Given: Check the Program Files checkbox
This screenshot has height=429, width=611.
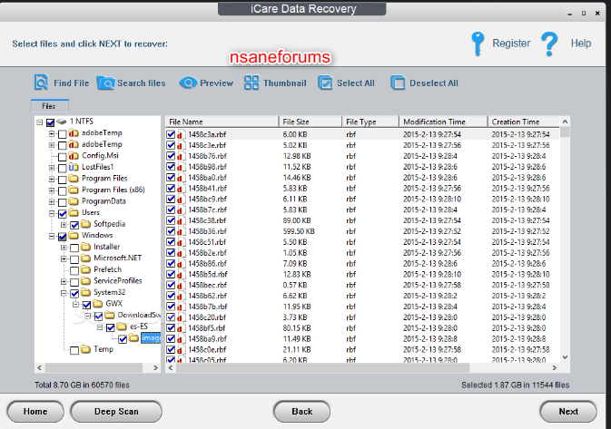Looking at the screenshot, I should [x=63, y=180].
